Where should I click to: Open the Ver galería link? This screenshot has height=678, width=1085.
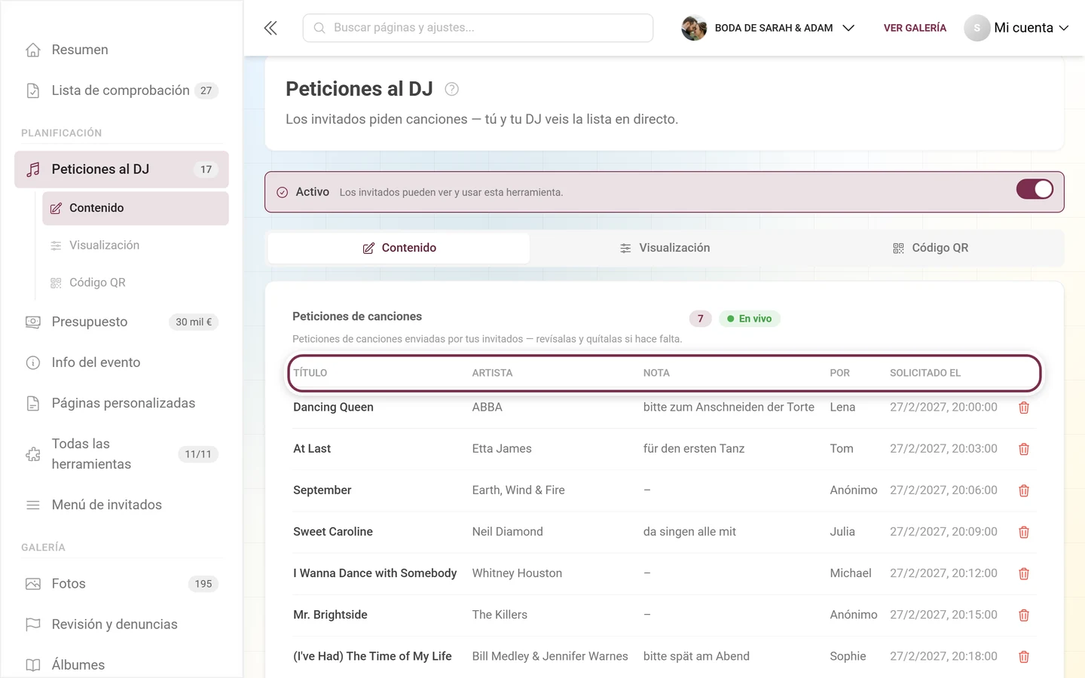915,28
